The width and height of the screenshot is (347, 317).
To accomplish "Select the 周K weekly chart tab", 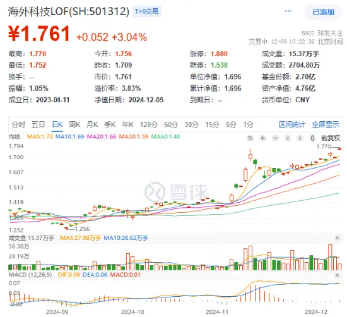I will point(74,124).
